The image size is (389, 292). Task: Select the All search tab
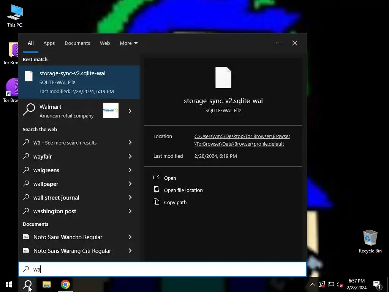pyautogui.click(x=30, y=43)
